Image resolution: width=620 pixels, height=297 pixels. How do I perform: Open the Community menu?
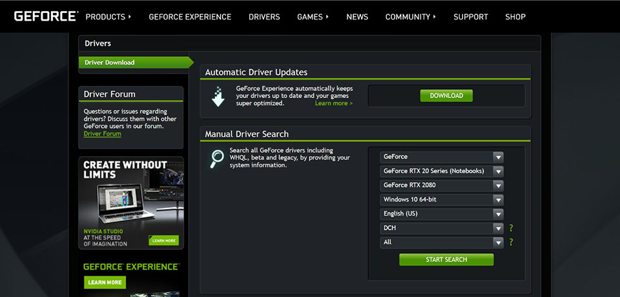pyautogui.click(x=411, y=17)
